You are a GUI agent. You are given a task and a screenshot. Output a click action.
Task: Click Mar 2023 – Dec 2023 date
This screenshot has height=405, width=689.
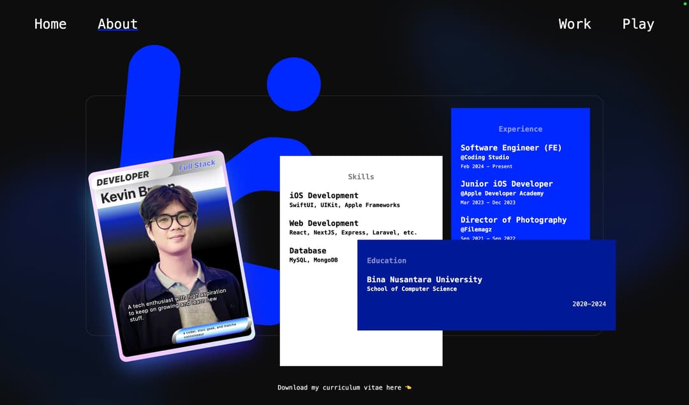pyautogui.click(x=488, y=202)
